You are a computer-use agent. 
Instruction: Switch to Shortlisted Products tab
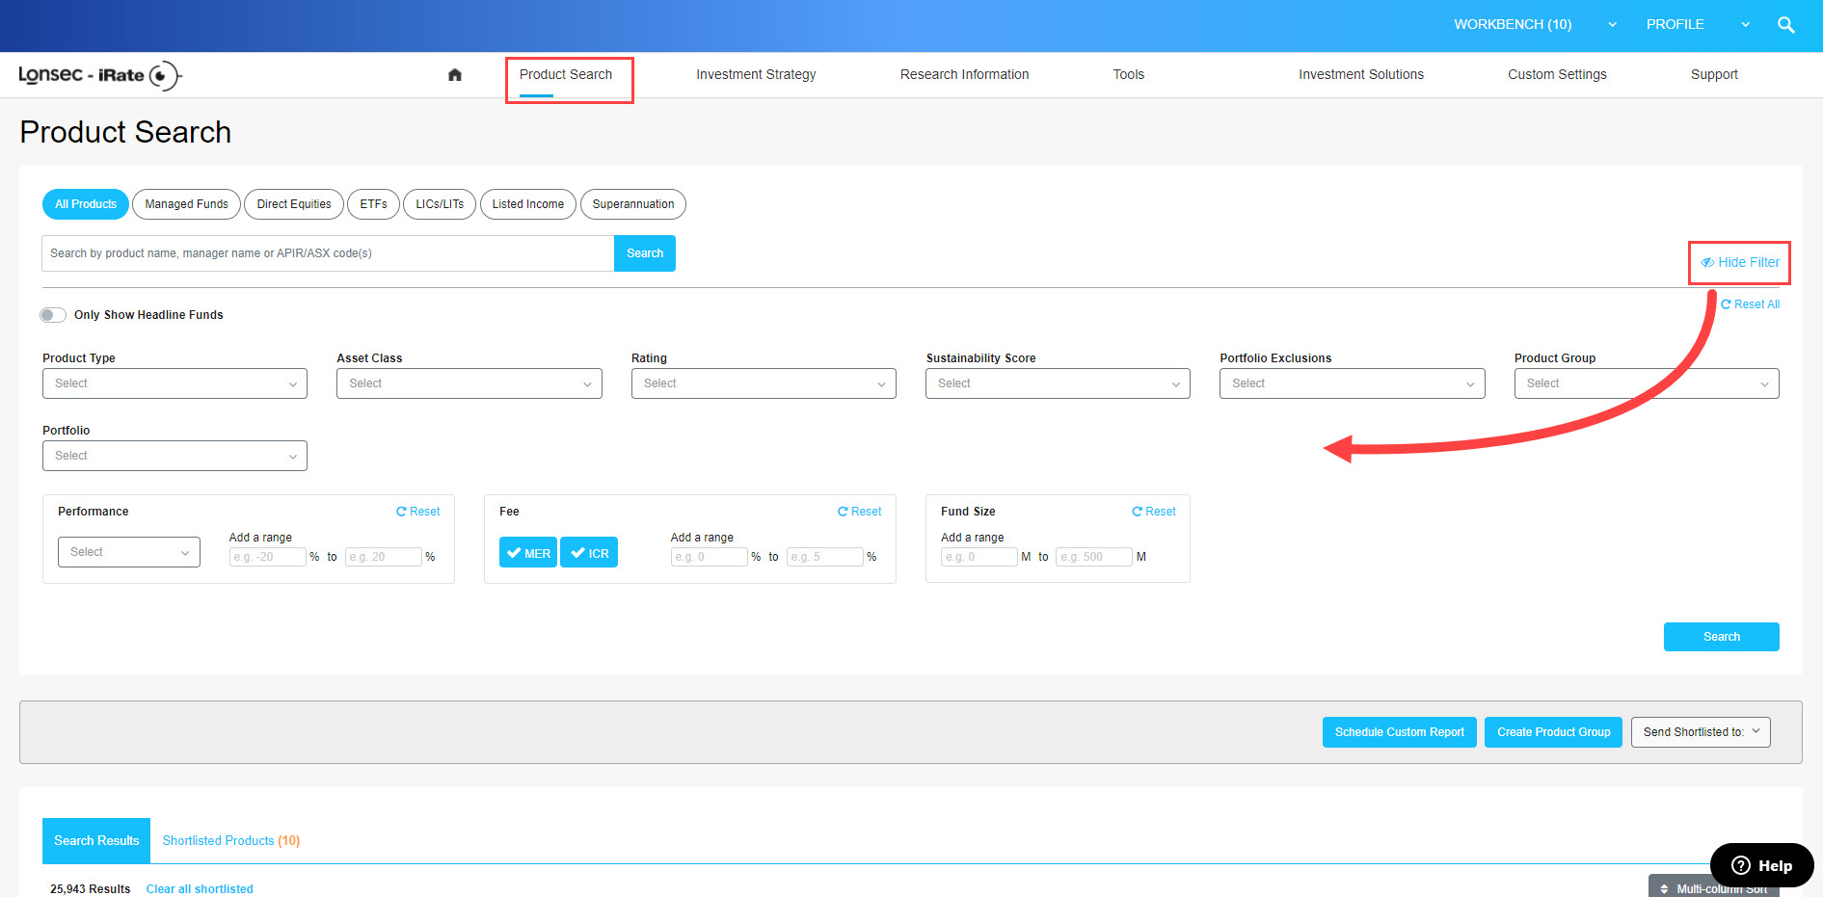click(230, 841)
